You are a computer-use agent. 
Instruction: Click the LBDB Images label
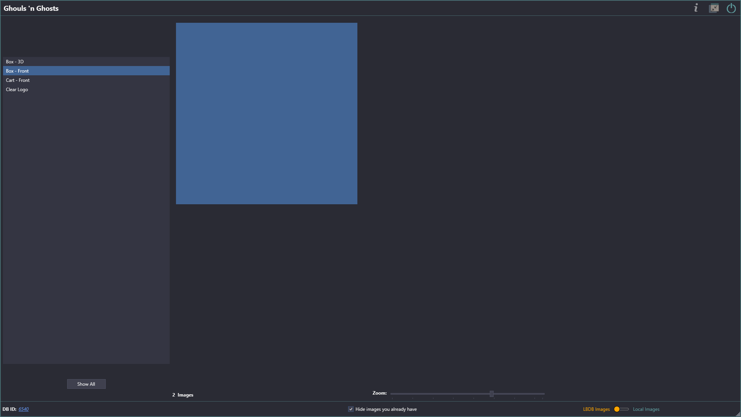pyautogui.click(x=596, y=409)
